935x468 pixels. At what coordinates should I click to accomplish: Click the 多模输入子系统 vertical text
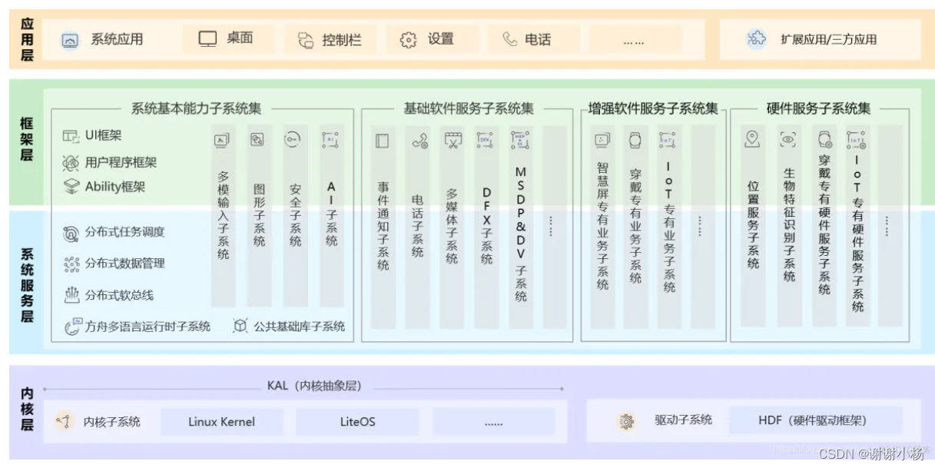(x=223, y=215)
